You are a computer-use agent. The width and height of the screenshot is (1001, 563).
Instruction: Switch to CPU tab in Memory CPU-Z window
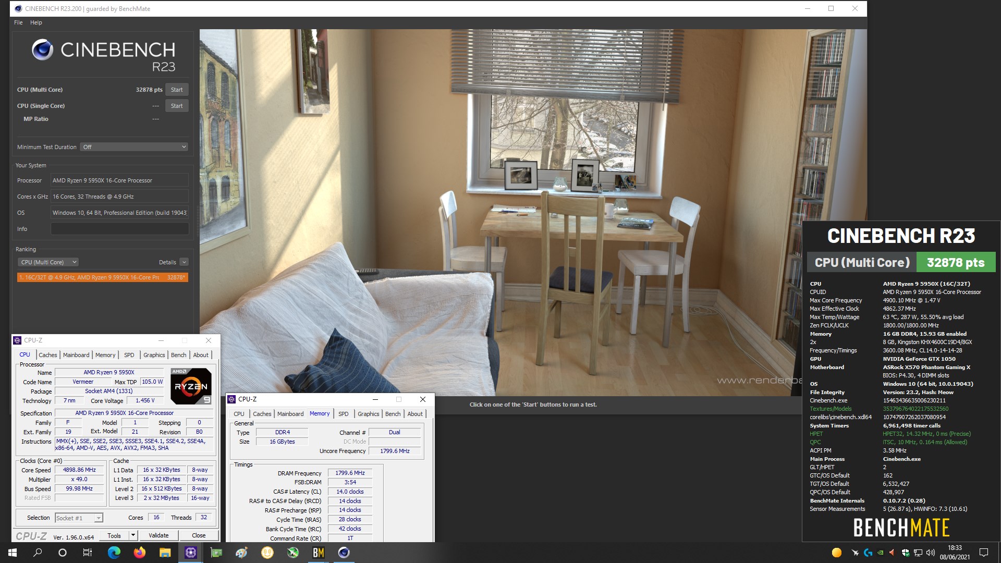(239, 414)
